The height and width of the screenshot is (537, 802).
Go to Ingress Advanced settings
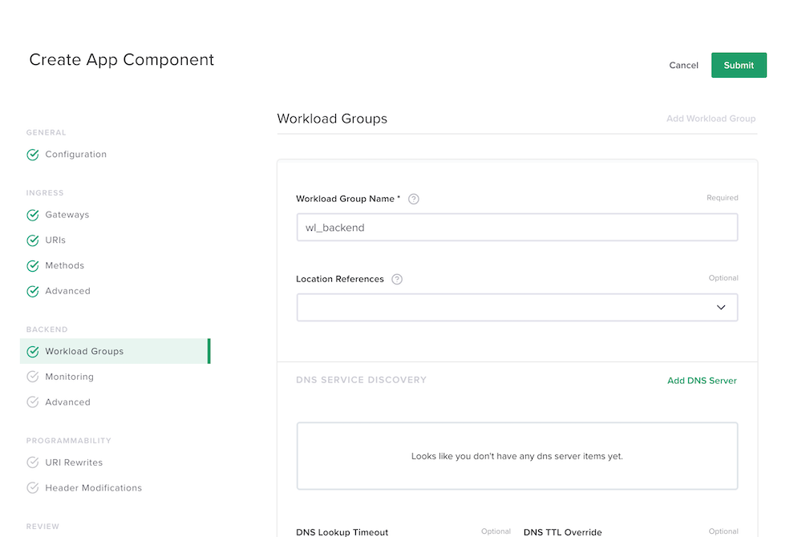tap(67, 291)
